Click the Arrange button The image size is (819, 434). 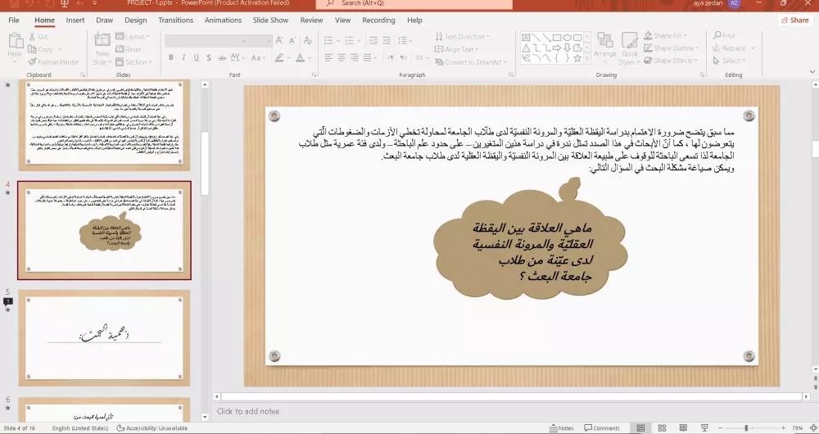tap(605, 48)
